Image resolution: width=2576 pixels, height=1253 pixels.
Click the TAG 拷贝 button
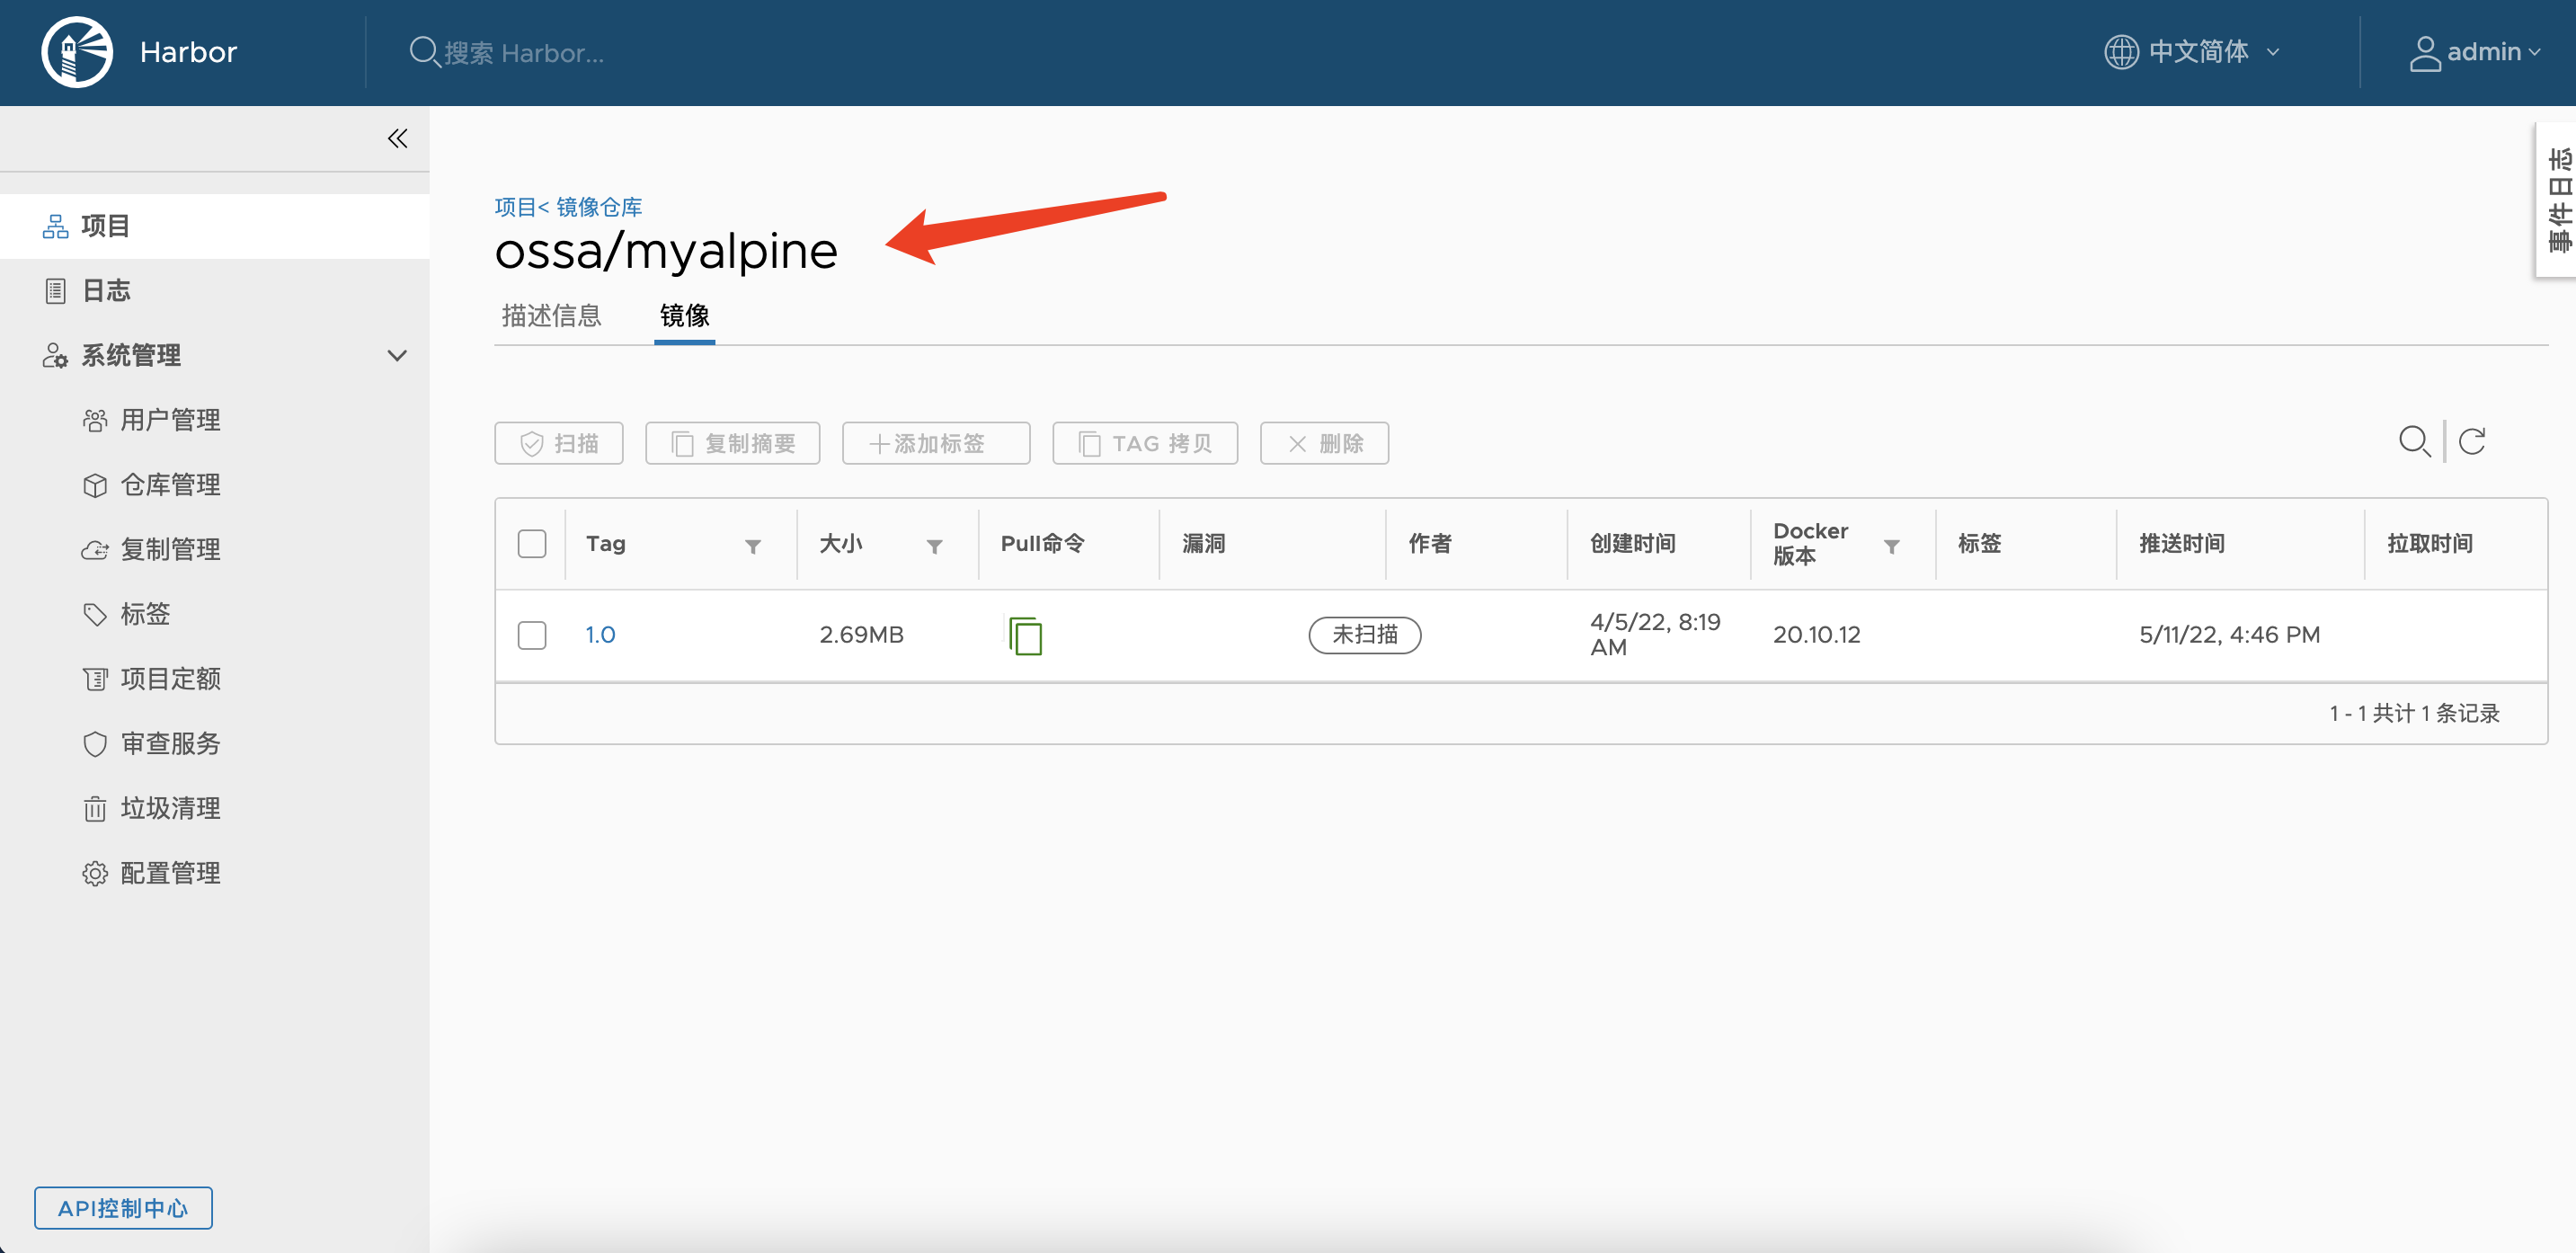pos(1145,443)
